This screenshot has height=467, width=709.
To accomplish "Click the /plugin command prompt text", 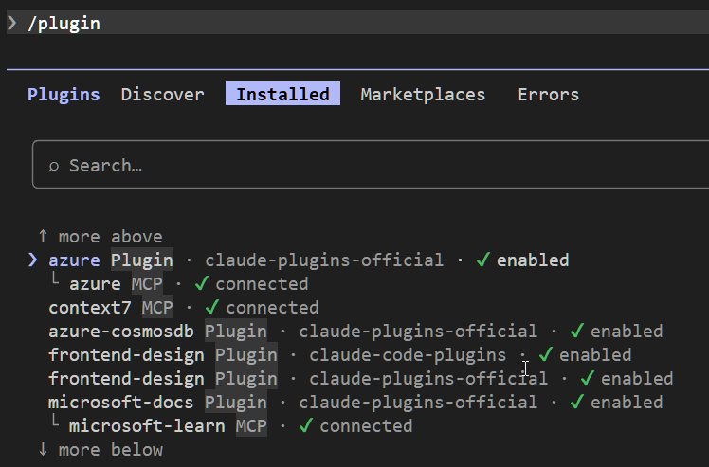I will tap(64, 24).
